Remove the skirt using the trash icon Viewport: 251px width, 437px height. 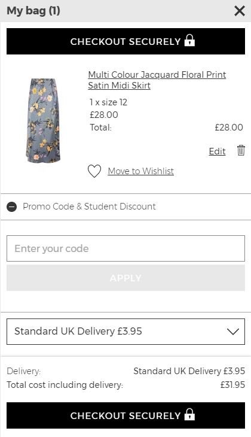pos(241,150)
